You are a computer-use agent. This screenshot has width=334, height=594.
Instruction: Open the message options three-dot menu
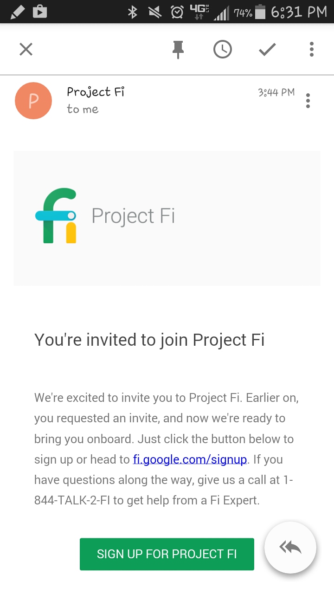(308, 101)
